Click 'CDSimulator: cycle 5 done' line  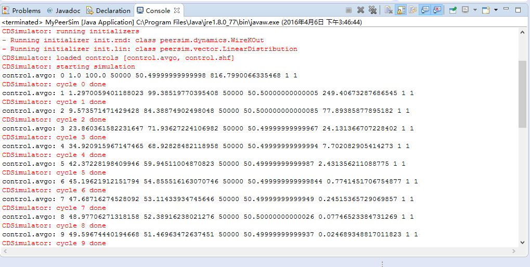point(54,172)
